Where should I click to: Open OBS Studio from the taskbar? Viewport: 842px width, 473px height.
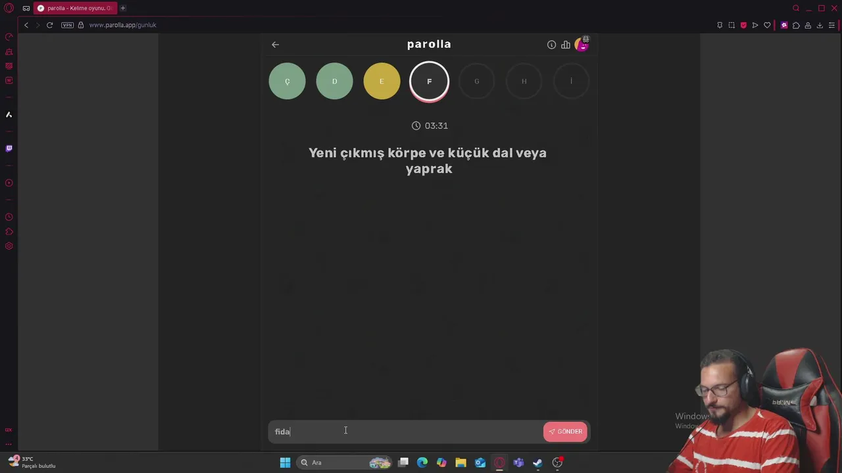pos(557,462)
